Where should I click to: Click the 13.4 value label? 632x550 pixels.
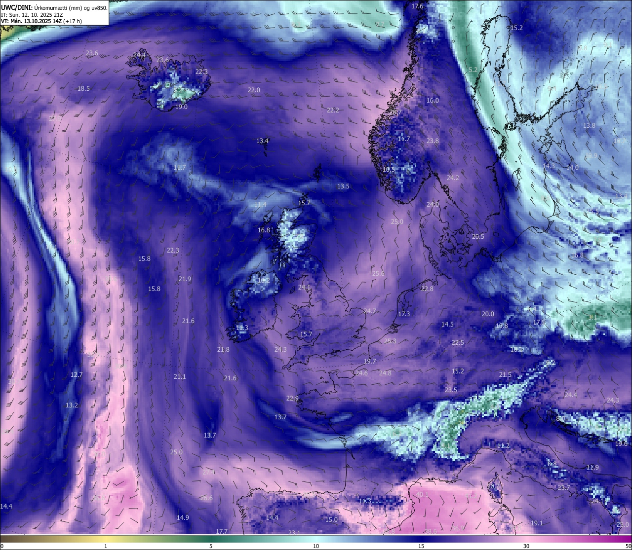[x=262, y=141]
